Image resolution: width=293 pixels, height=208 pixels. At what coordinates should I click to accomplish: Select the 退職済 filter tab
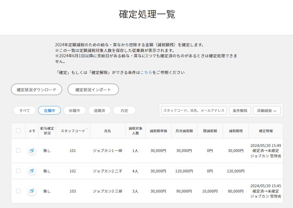[100, 110]
